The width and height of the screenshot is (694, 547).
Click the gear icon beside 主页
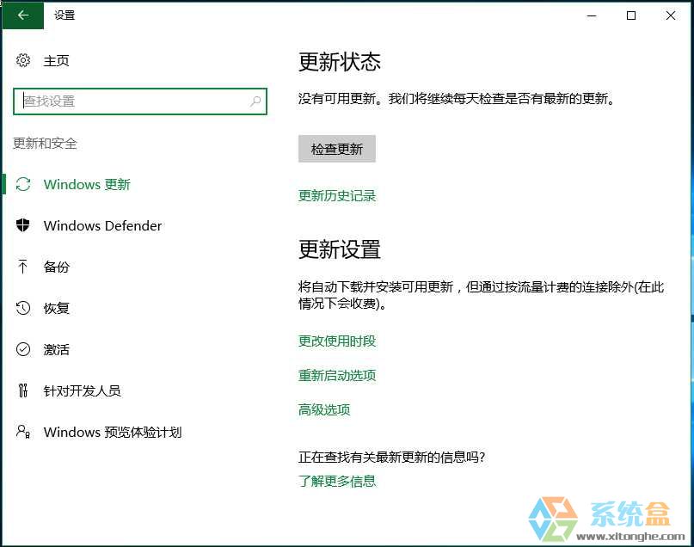(23, 60)
